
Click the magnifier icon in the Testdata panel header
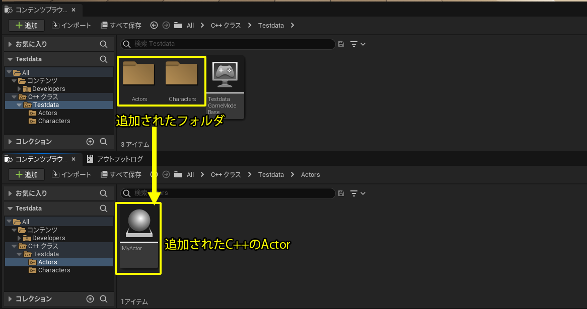coord(103,59)
